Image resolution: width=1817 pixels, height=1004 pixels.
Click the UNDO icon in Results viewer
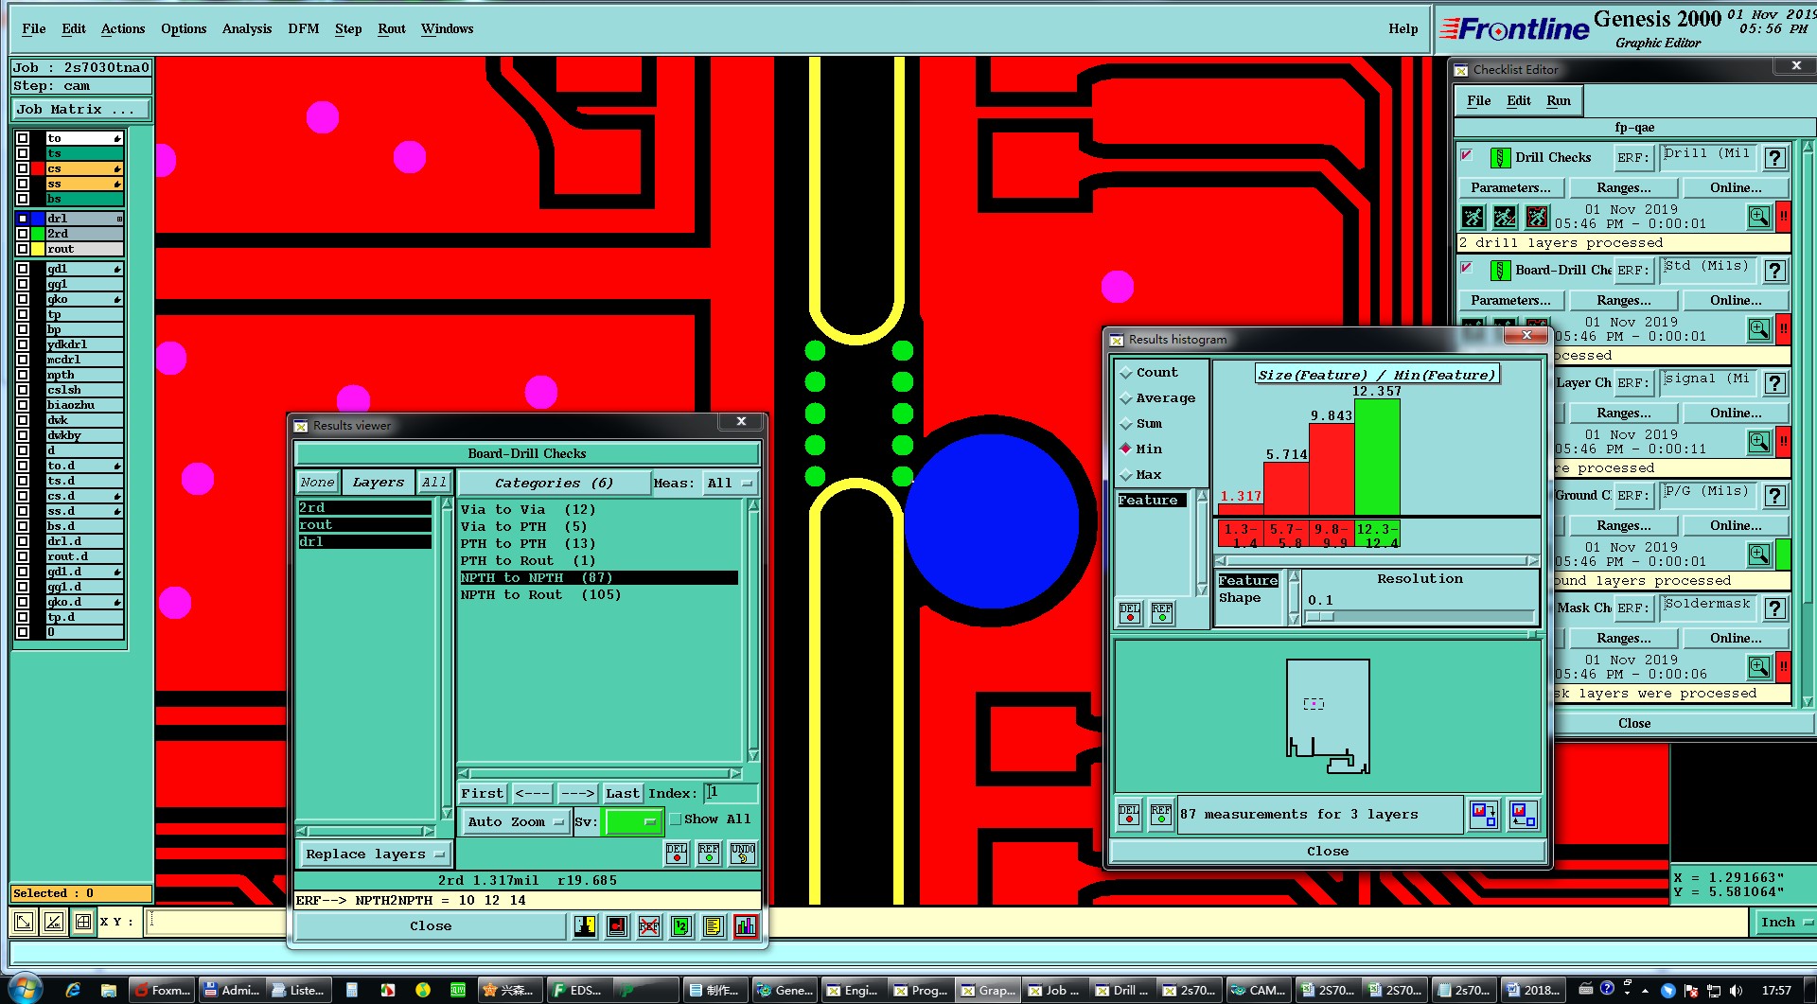(743, 854)
